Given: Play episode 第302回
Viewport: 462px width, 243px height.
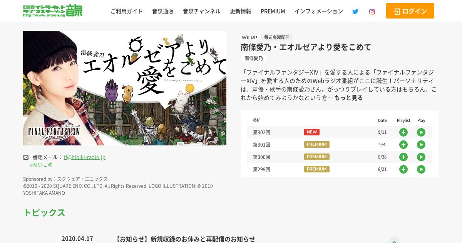Looking at the screenshot, I should coord(421,132).
